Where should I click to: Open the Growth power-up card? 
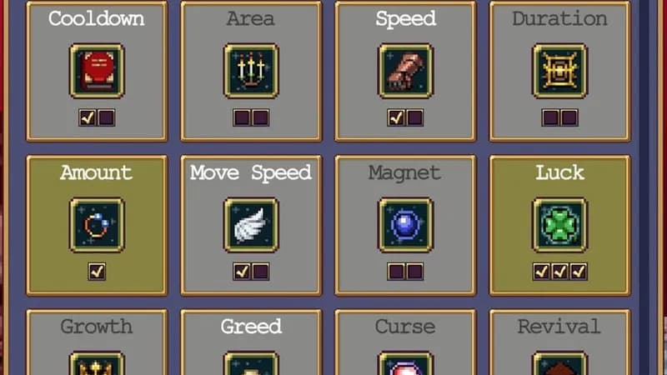(x=97, y=342)
